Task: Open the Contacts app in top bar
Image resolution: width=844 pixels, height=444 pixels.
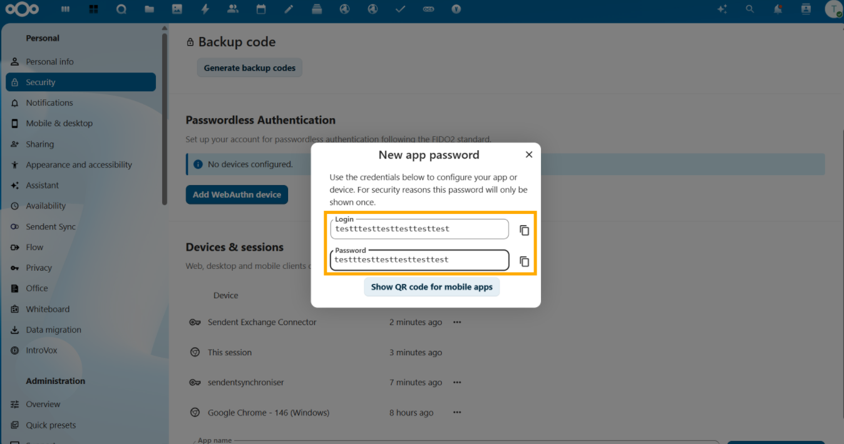Action: (233, 9)
